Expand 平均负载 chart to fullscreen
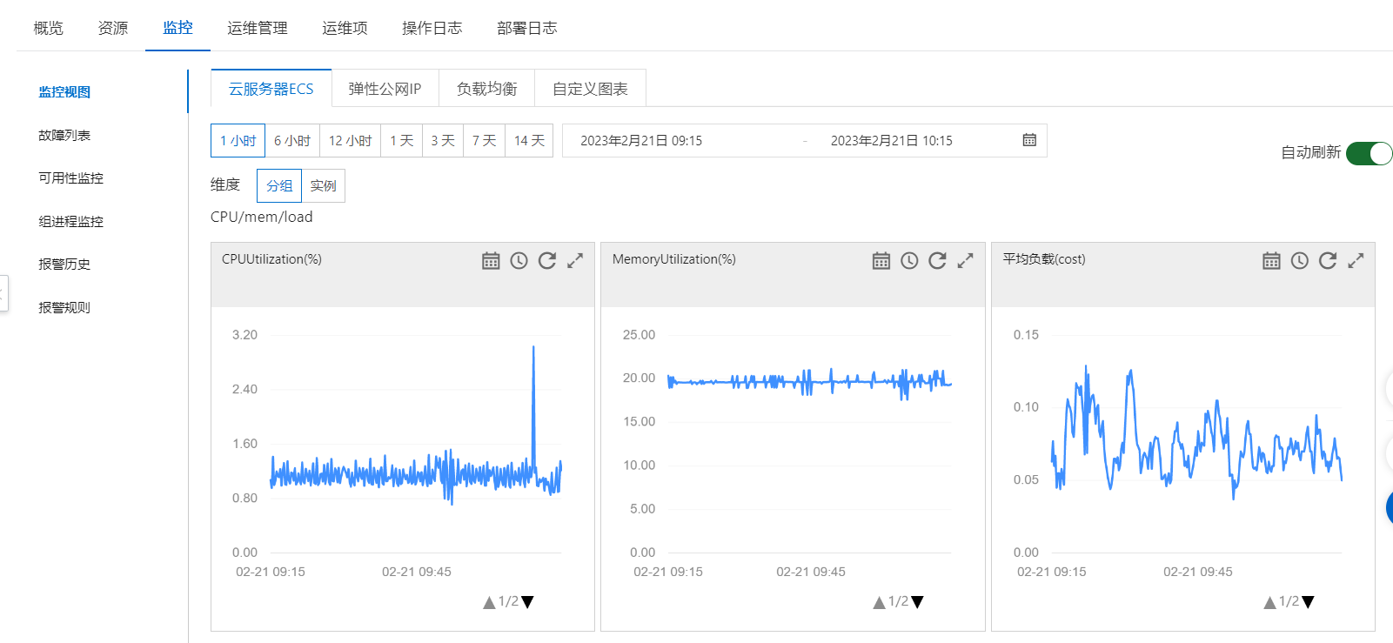1393x643 pixels. click(1356, 260)
